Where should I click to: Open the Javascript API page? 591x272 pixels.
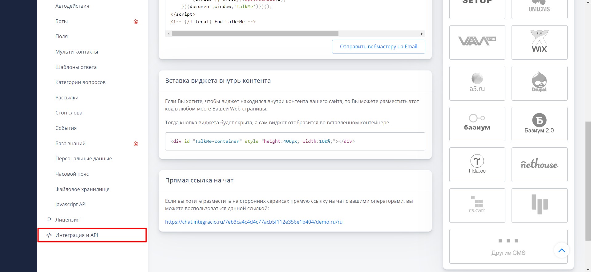pos(71,204)
